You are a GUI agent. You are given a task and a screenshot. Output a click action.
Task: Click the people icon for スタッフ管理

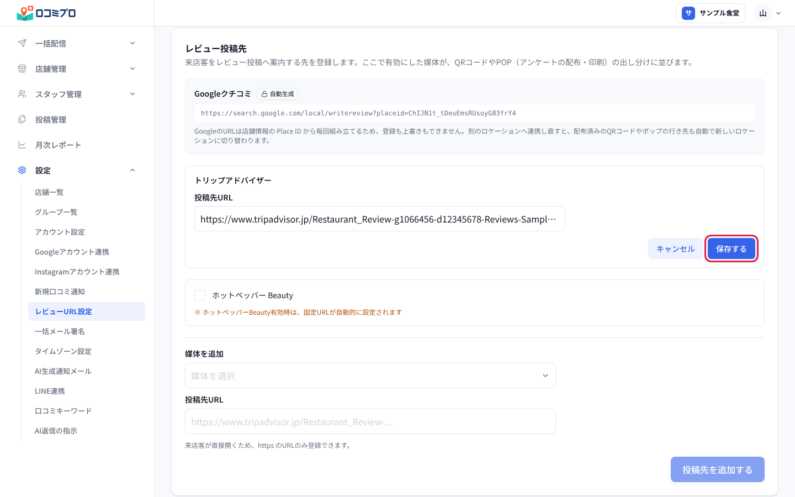22,94
